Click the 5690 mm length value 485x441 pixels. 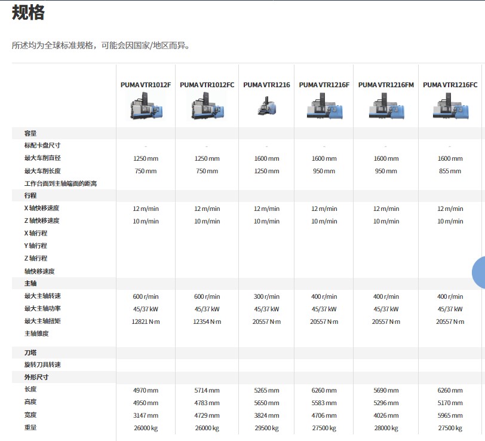pyautogui.click(x=386, y=391)
